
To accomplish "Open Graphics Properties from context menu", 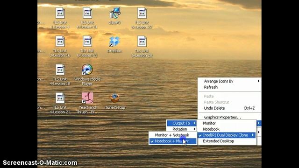I will [229, 117].
